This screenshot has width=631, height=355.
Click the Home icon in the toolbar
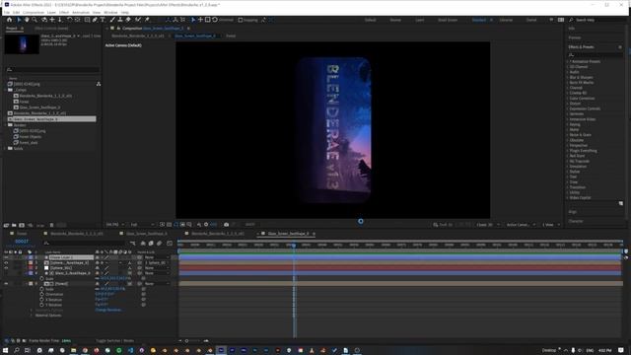(x=9, y=20)
